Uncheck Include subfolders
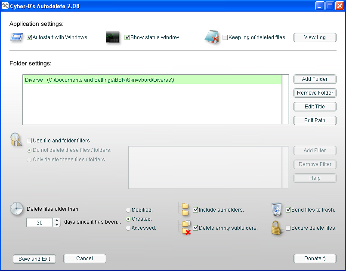The width and height of the screenshot is (346, 271). (x=195, y=209)
